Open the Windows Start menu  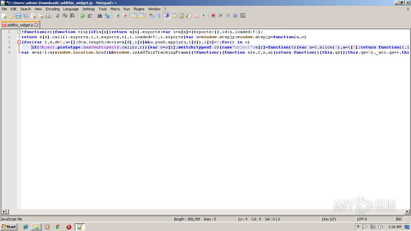(x=9, y=227)
